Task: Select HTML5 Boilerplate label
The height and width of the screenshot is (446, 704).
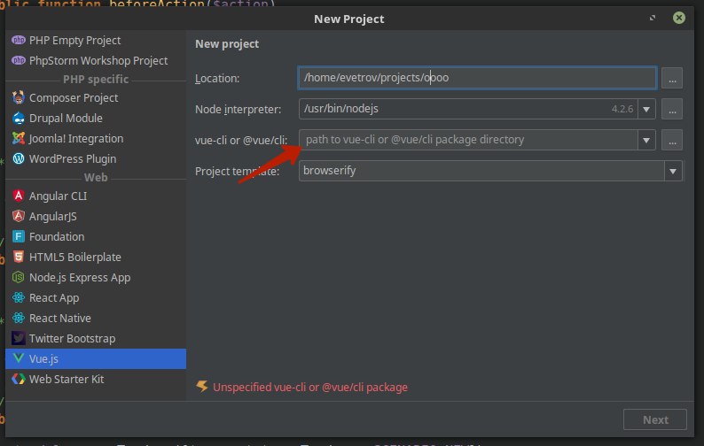Action: click(75, 258)
